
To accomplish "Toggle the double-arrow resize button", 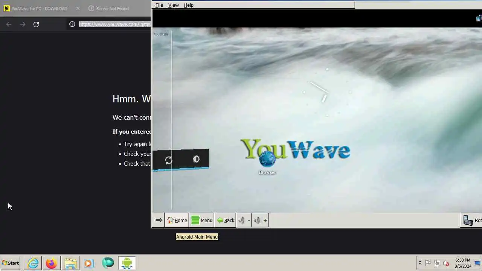I will 158,221.
